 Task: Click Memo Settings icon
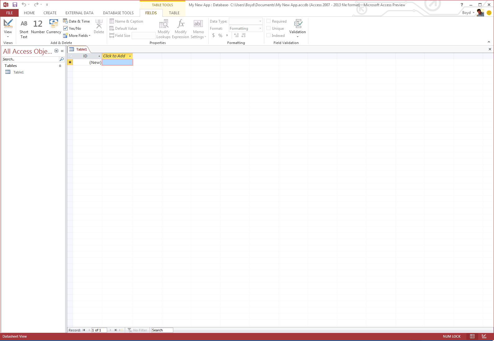point(198,24)
